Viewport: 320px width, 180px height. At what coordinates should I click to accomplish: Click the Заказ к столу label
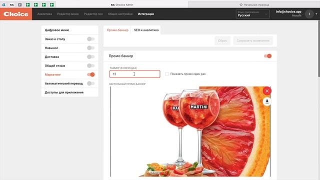click(55, 39)
